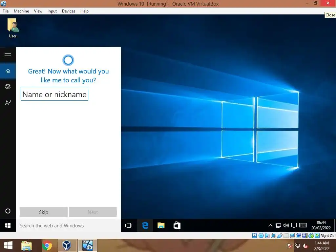336x252 pixels.
Task: Open the guest touch keyboard icon
Action: click(303, 225)
